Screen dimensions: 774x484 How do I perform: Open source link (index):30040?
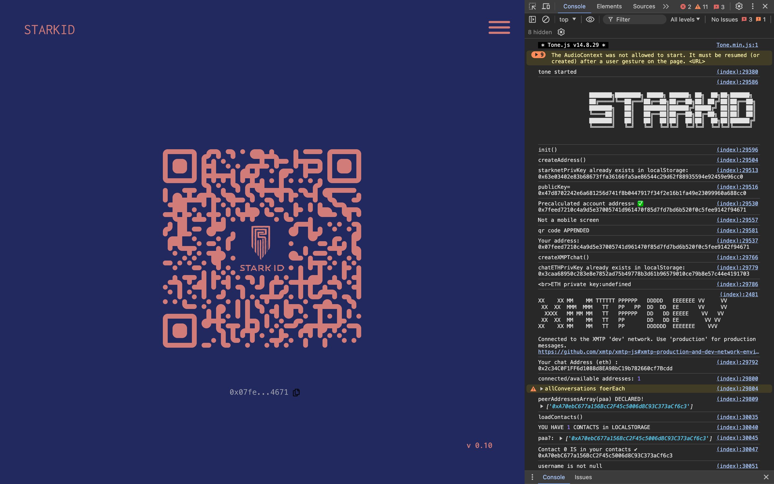[737, 427]
